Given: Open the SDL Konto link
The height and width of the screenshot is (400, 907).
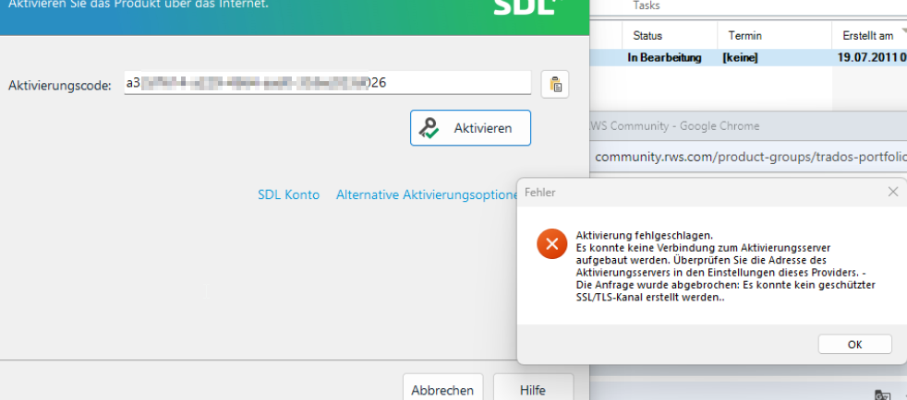Looking at the screenshot, I should (289, 195).
